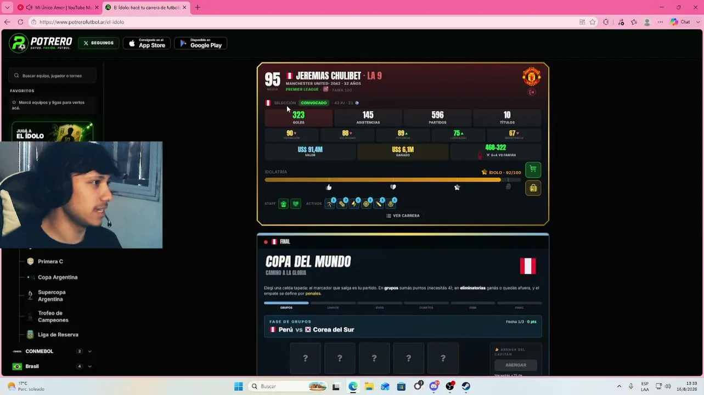Click the 'VER CARRERA' button
Viewport: 704px width, 395px height.
tap(403, 216)
